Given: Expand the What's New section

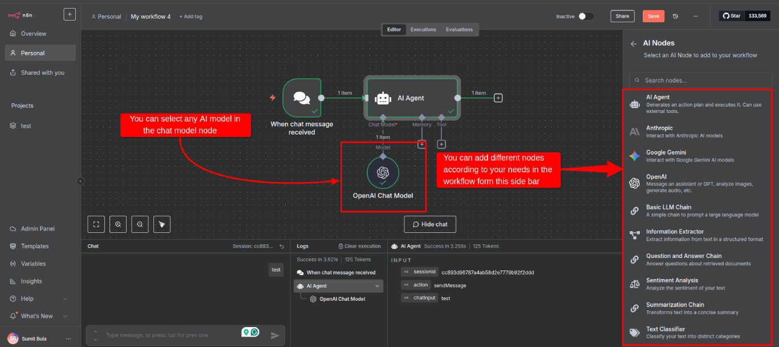Looking at the screenshot, I should click(38, 316).
